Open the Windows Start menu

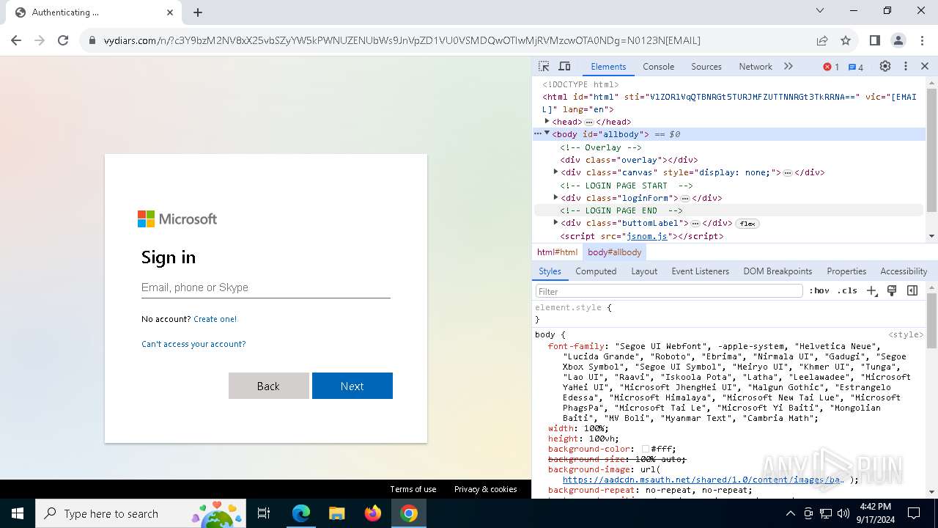(17, 513)
